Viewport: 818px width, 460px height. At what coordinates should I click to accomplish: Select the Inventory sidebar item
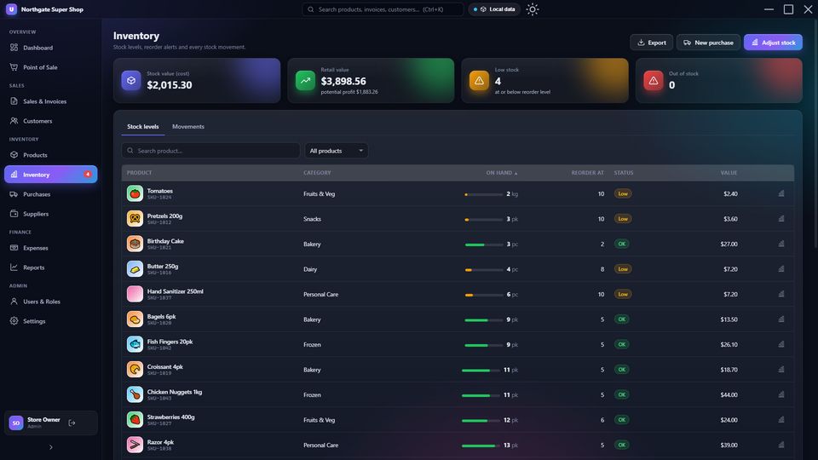pos(50,174)
